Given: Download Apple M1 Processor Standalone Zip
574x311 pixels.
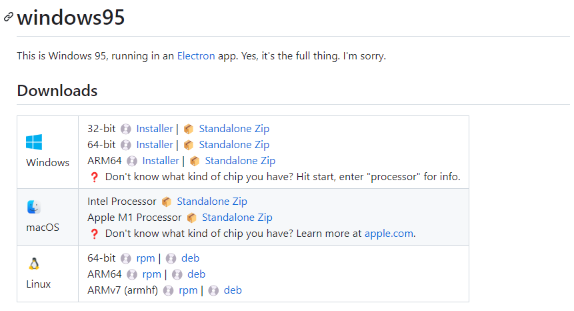Looking at the screenshot, I should pyautogui.click(x=237, y=218).
